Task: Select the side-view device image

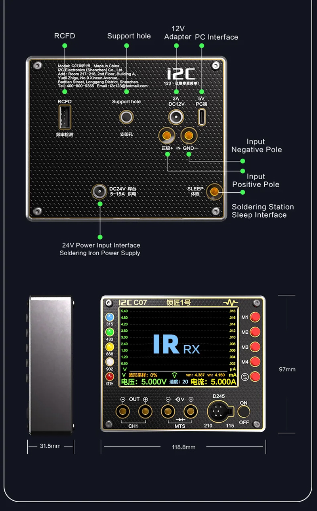Action: click(50, 365)
